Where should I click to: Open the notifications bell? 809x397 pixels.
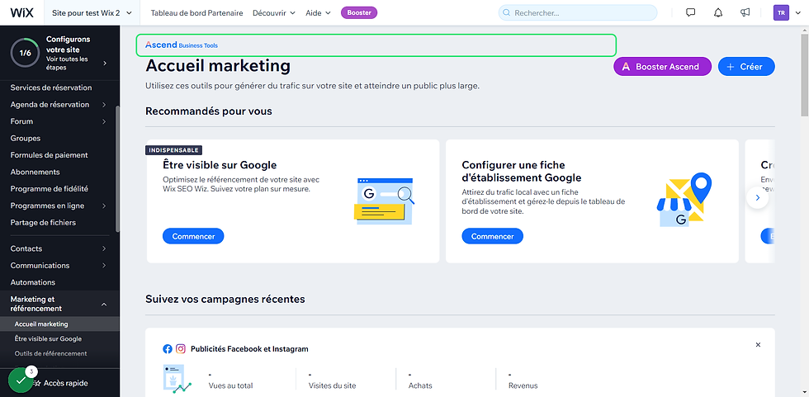pyautogui.click(x=718, y=13)
